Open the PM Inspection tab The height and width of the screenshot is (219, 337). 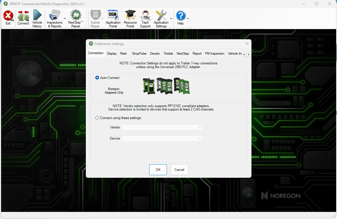(215, 54)
